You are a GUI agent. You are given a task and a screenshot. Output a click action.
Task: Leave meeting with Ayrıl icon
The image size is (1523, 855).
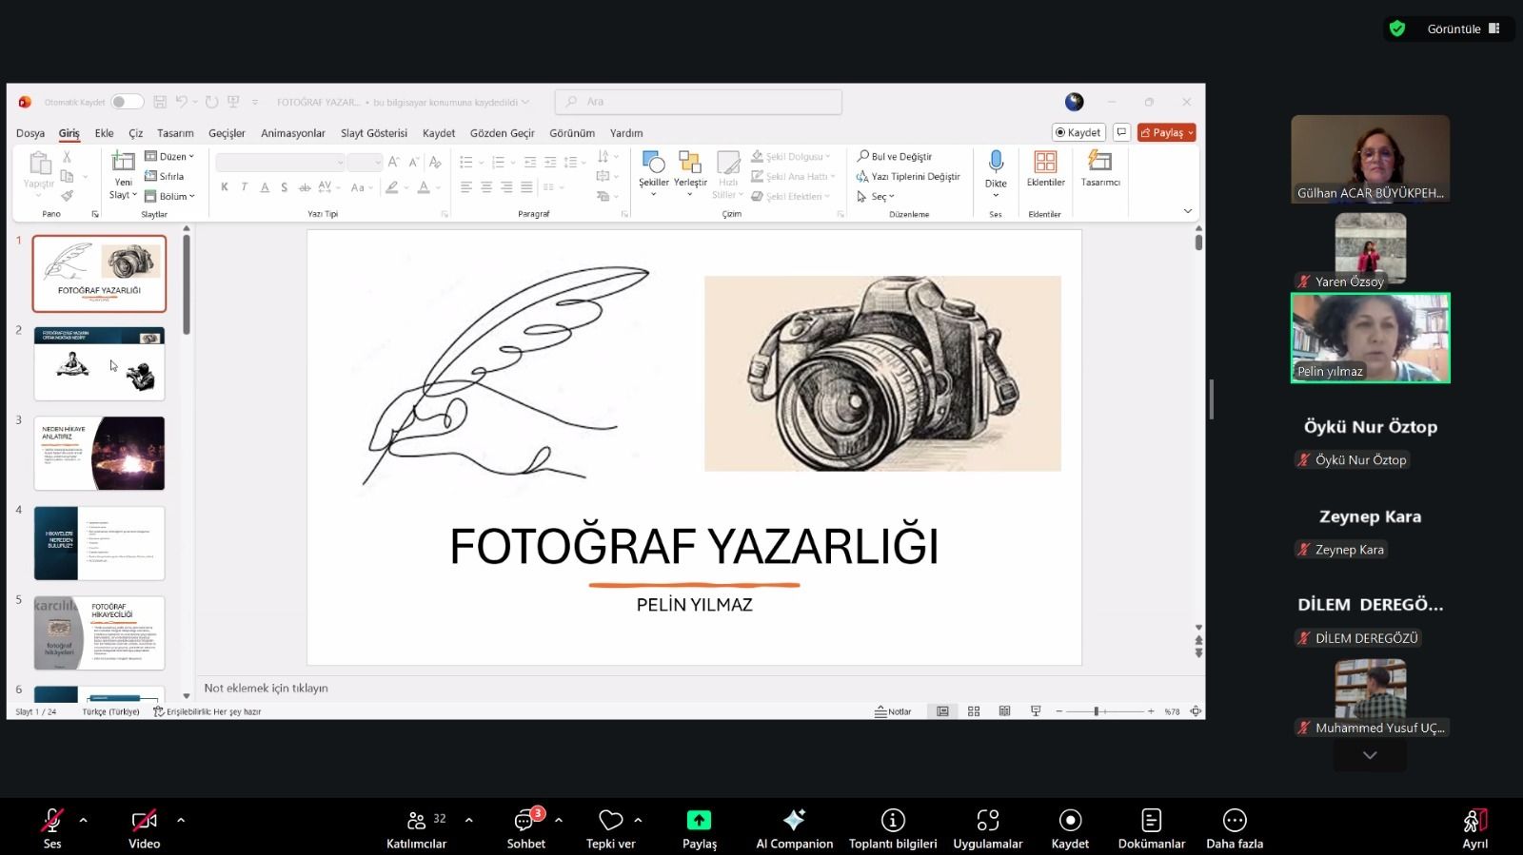(1475, 820)
